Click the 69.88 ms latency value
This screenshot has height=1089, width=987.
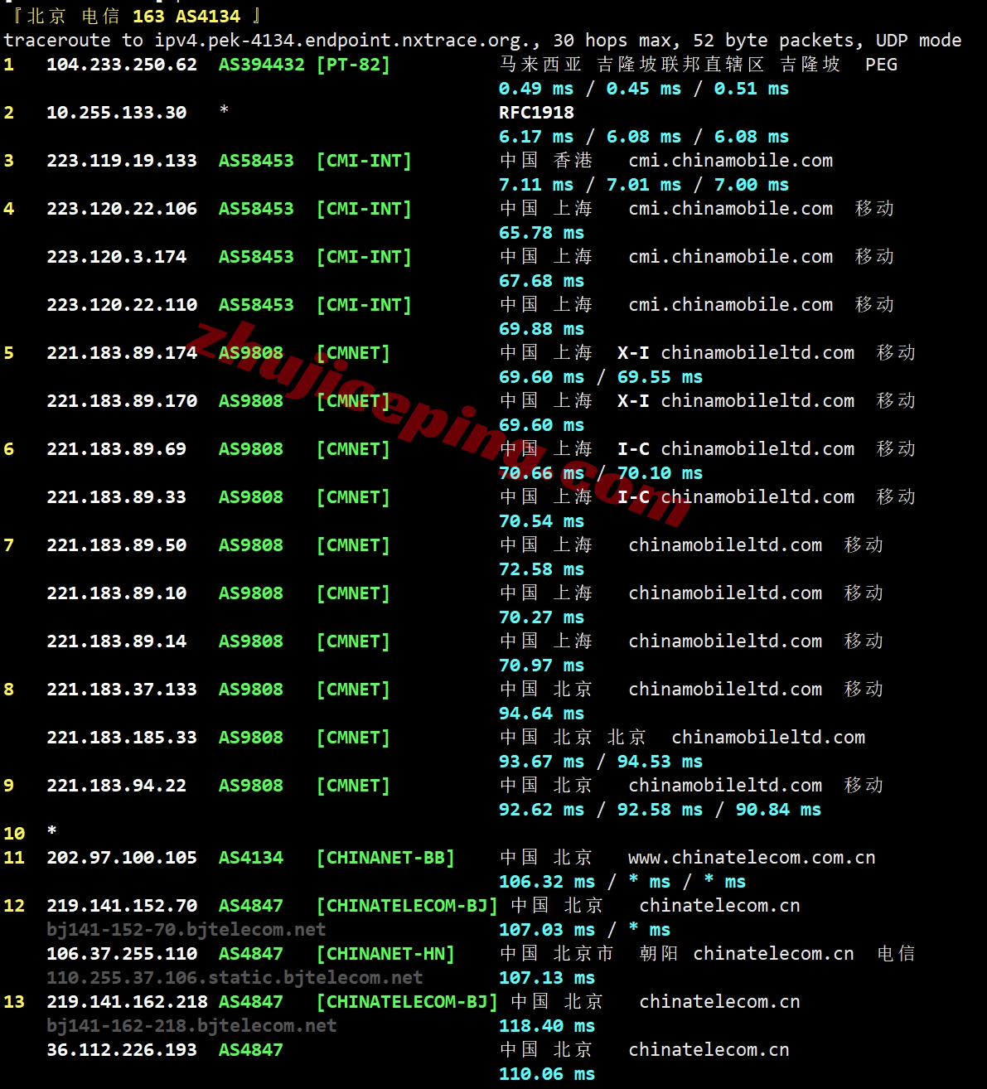[541, 329]
